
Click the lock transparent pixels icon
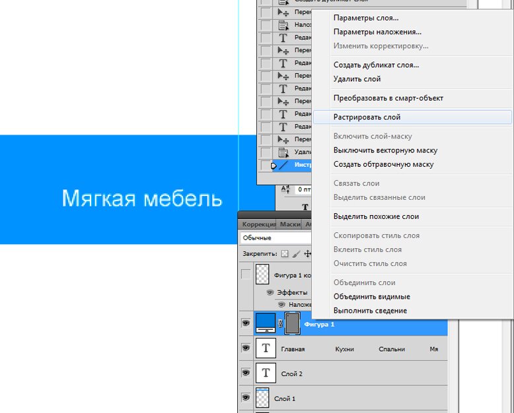[285, 253]
